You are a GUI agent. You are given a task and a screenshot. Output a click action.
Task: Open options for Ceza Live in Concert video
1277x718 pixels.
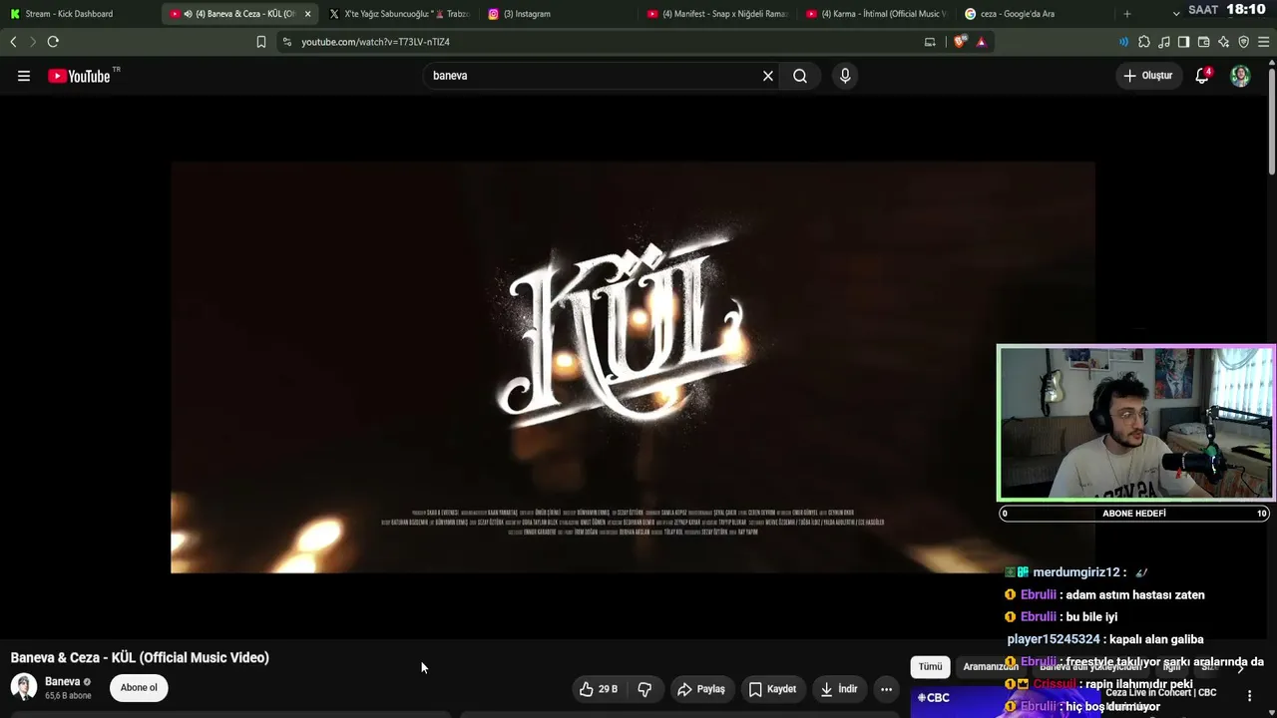[1249, 695]
